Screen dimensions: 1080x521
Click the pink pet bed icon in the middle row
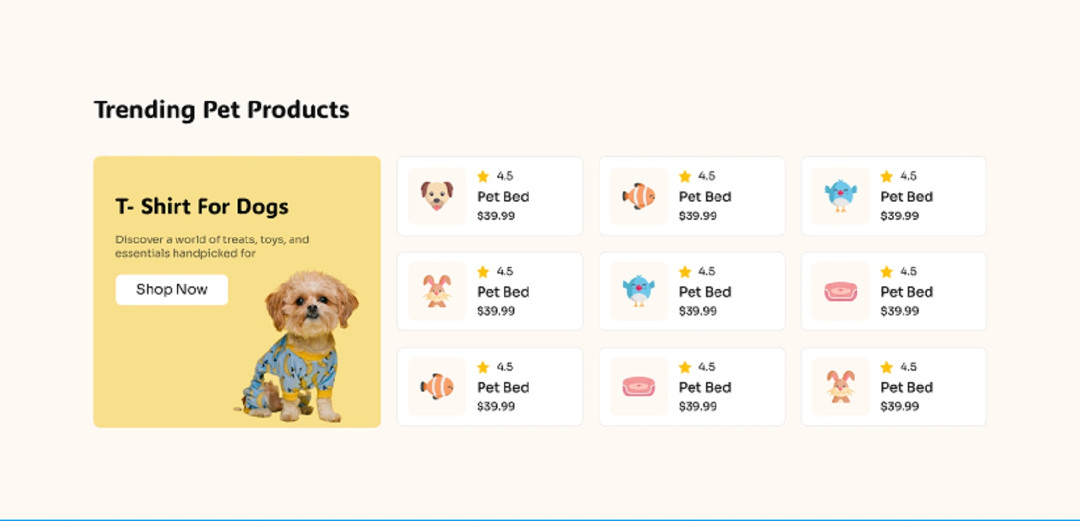click(840, 291)
